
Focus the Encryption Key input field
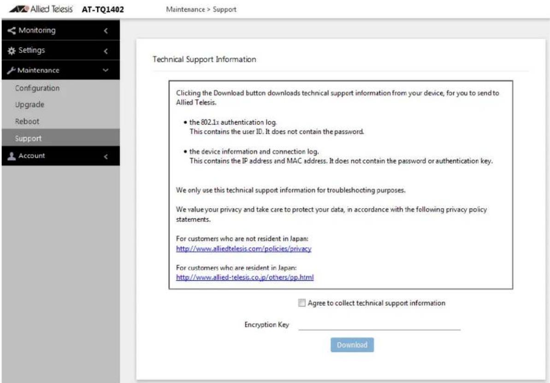(x=379, y=325)
